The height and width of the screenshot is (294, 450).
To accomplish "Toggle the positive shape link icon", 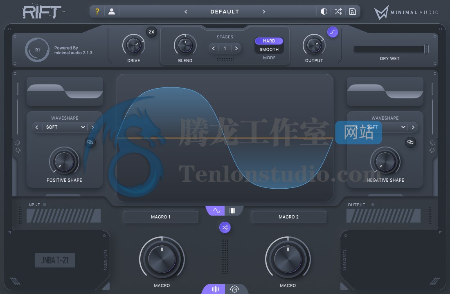I will click(90, 142).
